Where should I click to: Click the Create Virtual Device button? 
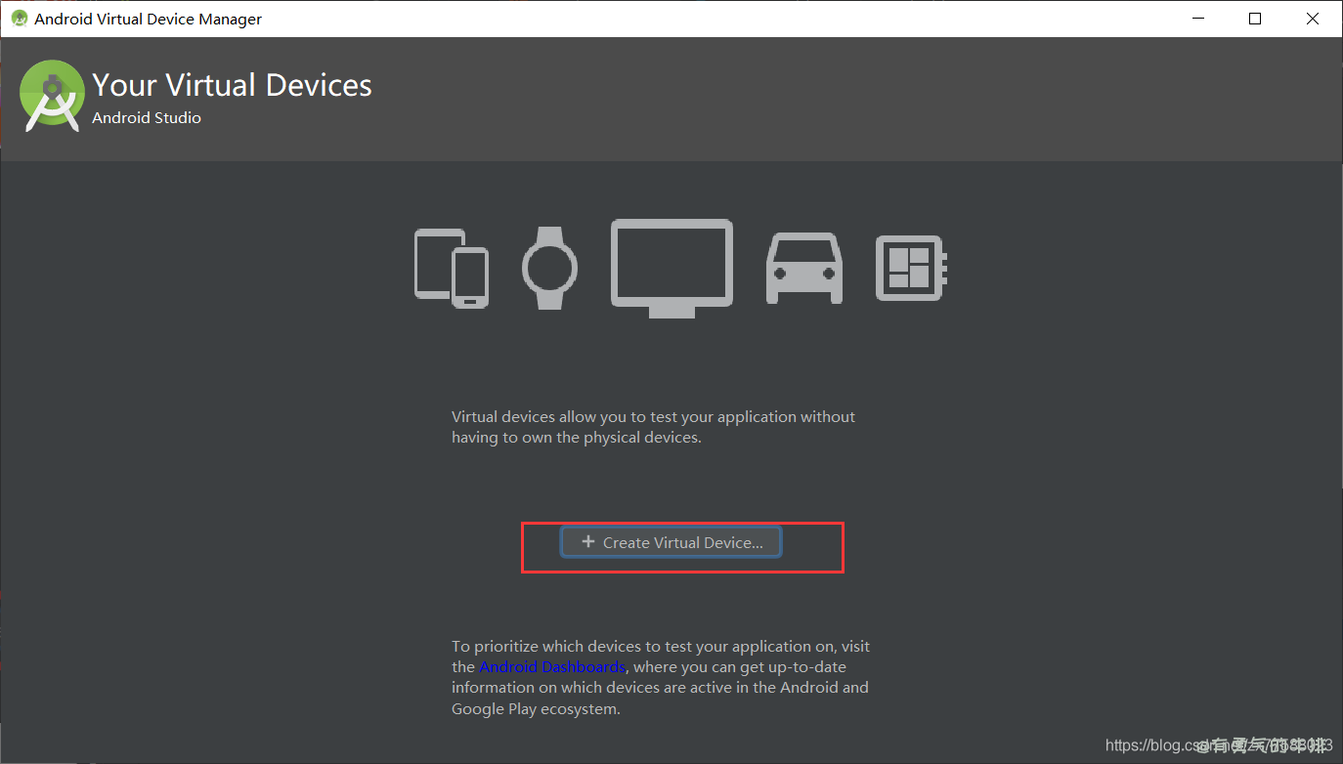671,542
